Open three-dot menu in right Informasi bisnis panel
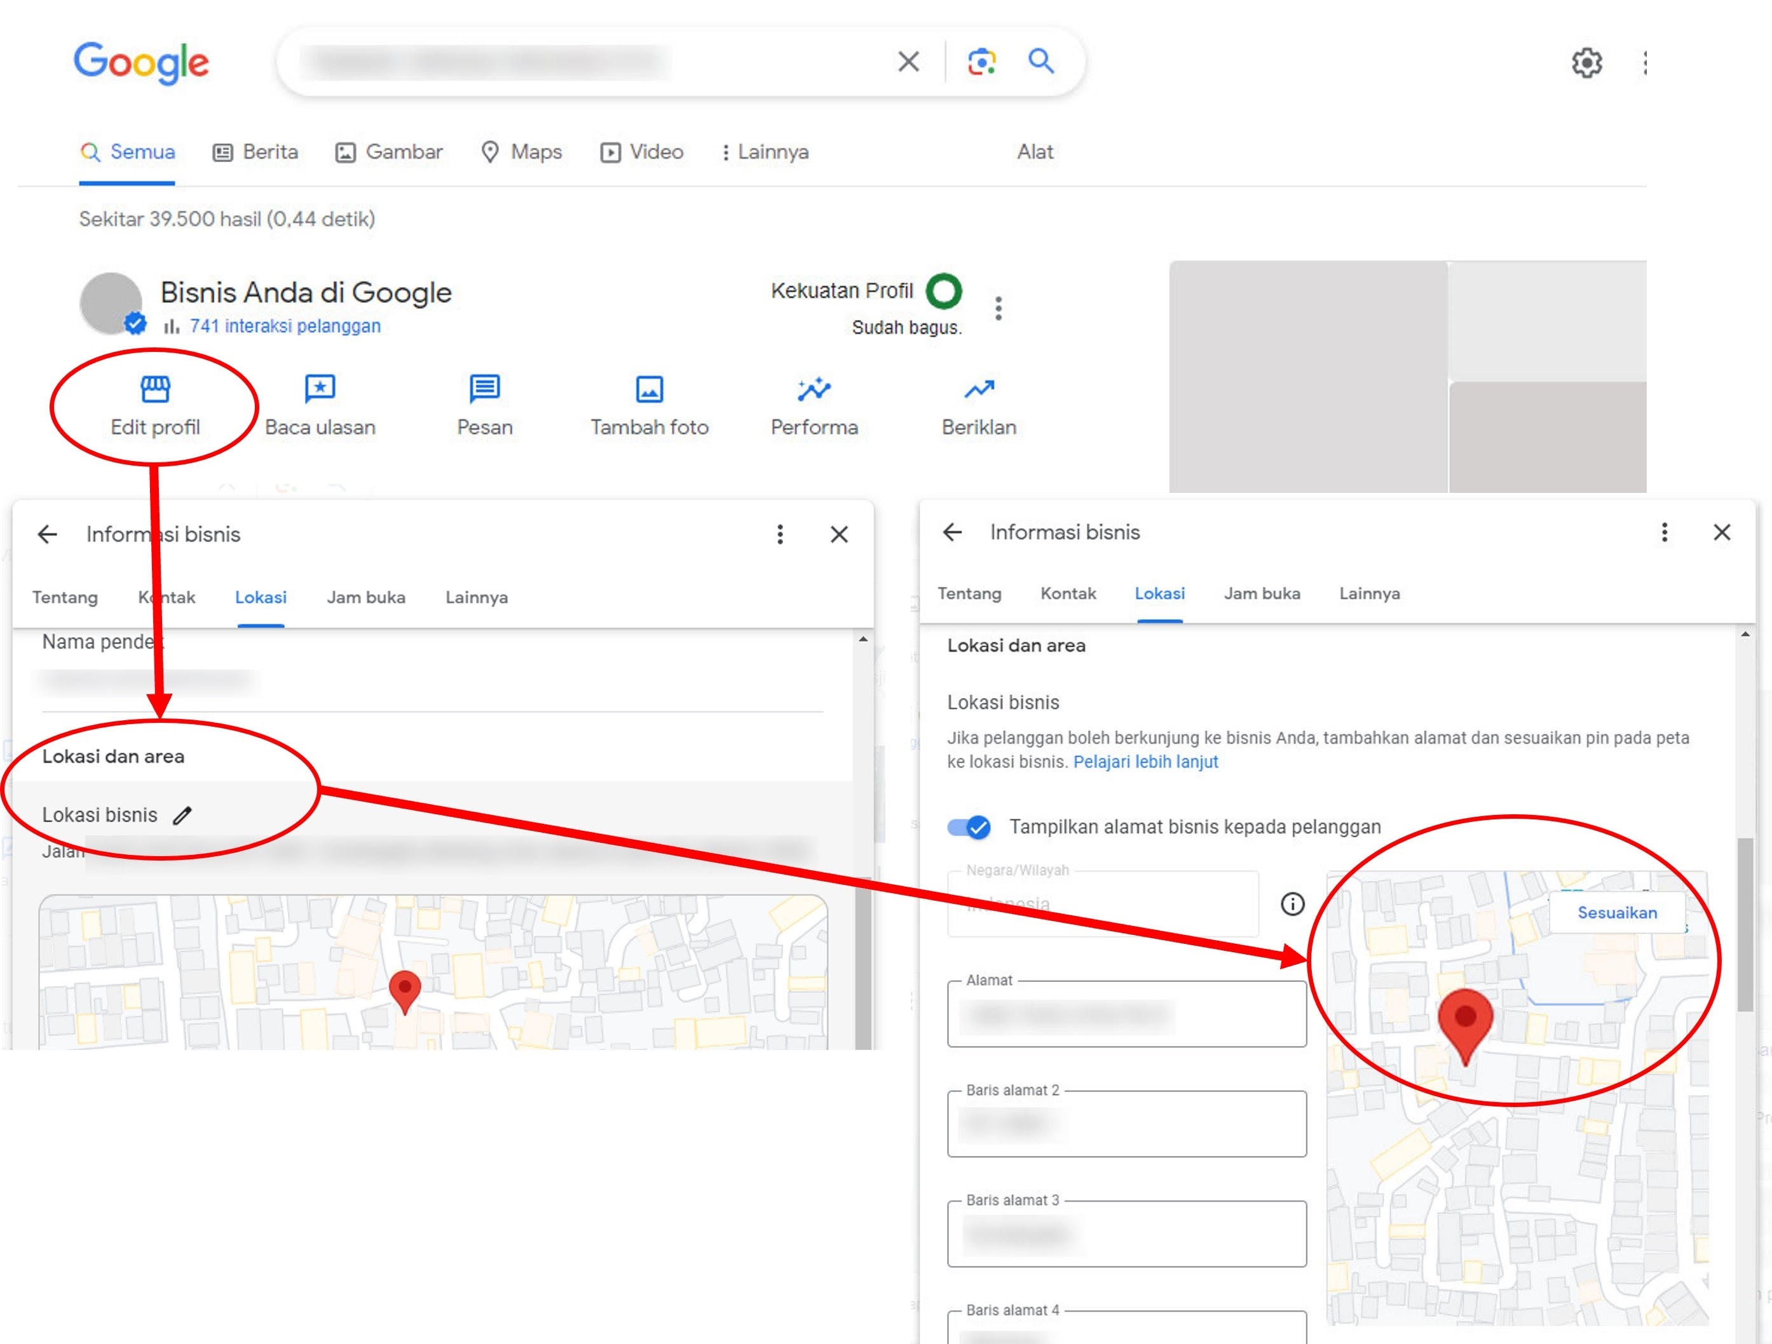The image size is (1772, 1344). [x=1664, y=532]
